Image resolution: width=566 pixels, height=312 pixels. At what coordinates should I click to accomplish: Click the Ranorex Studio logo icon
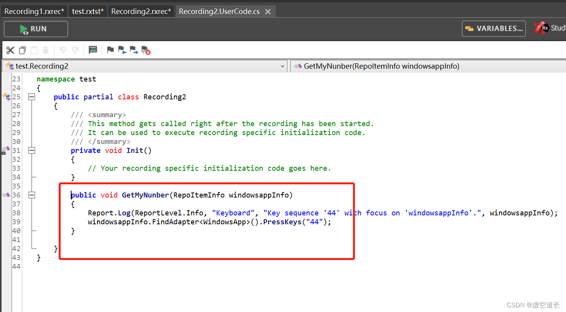click(542, 28)
